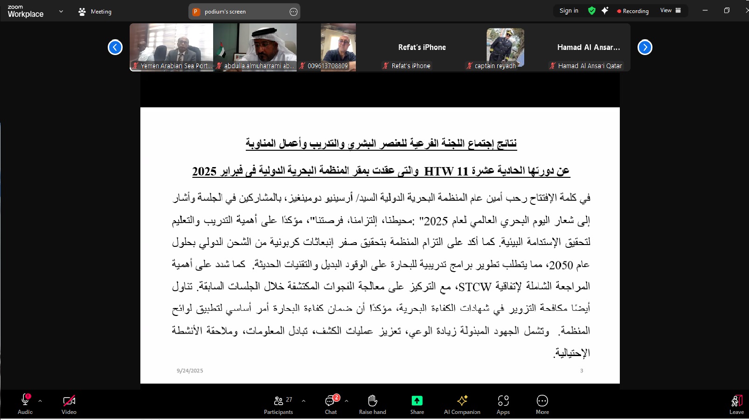Click Recording indicator
Screen dimensions: 749x420
coord(633,11)
